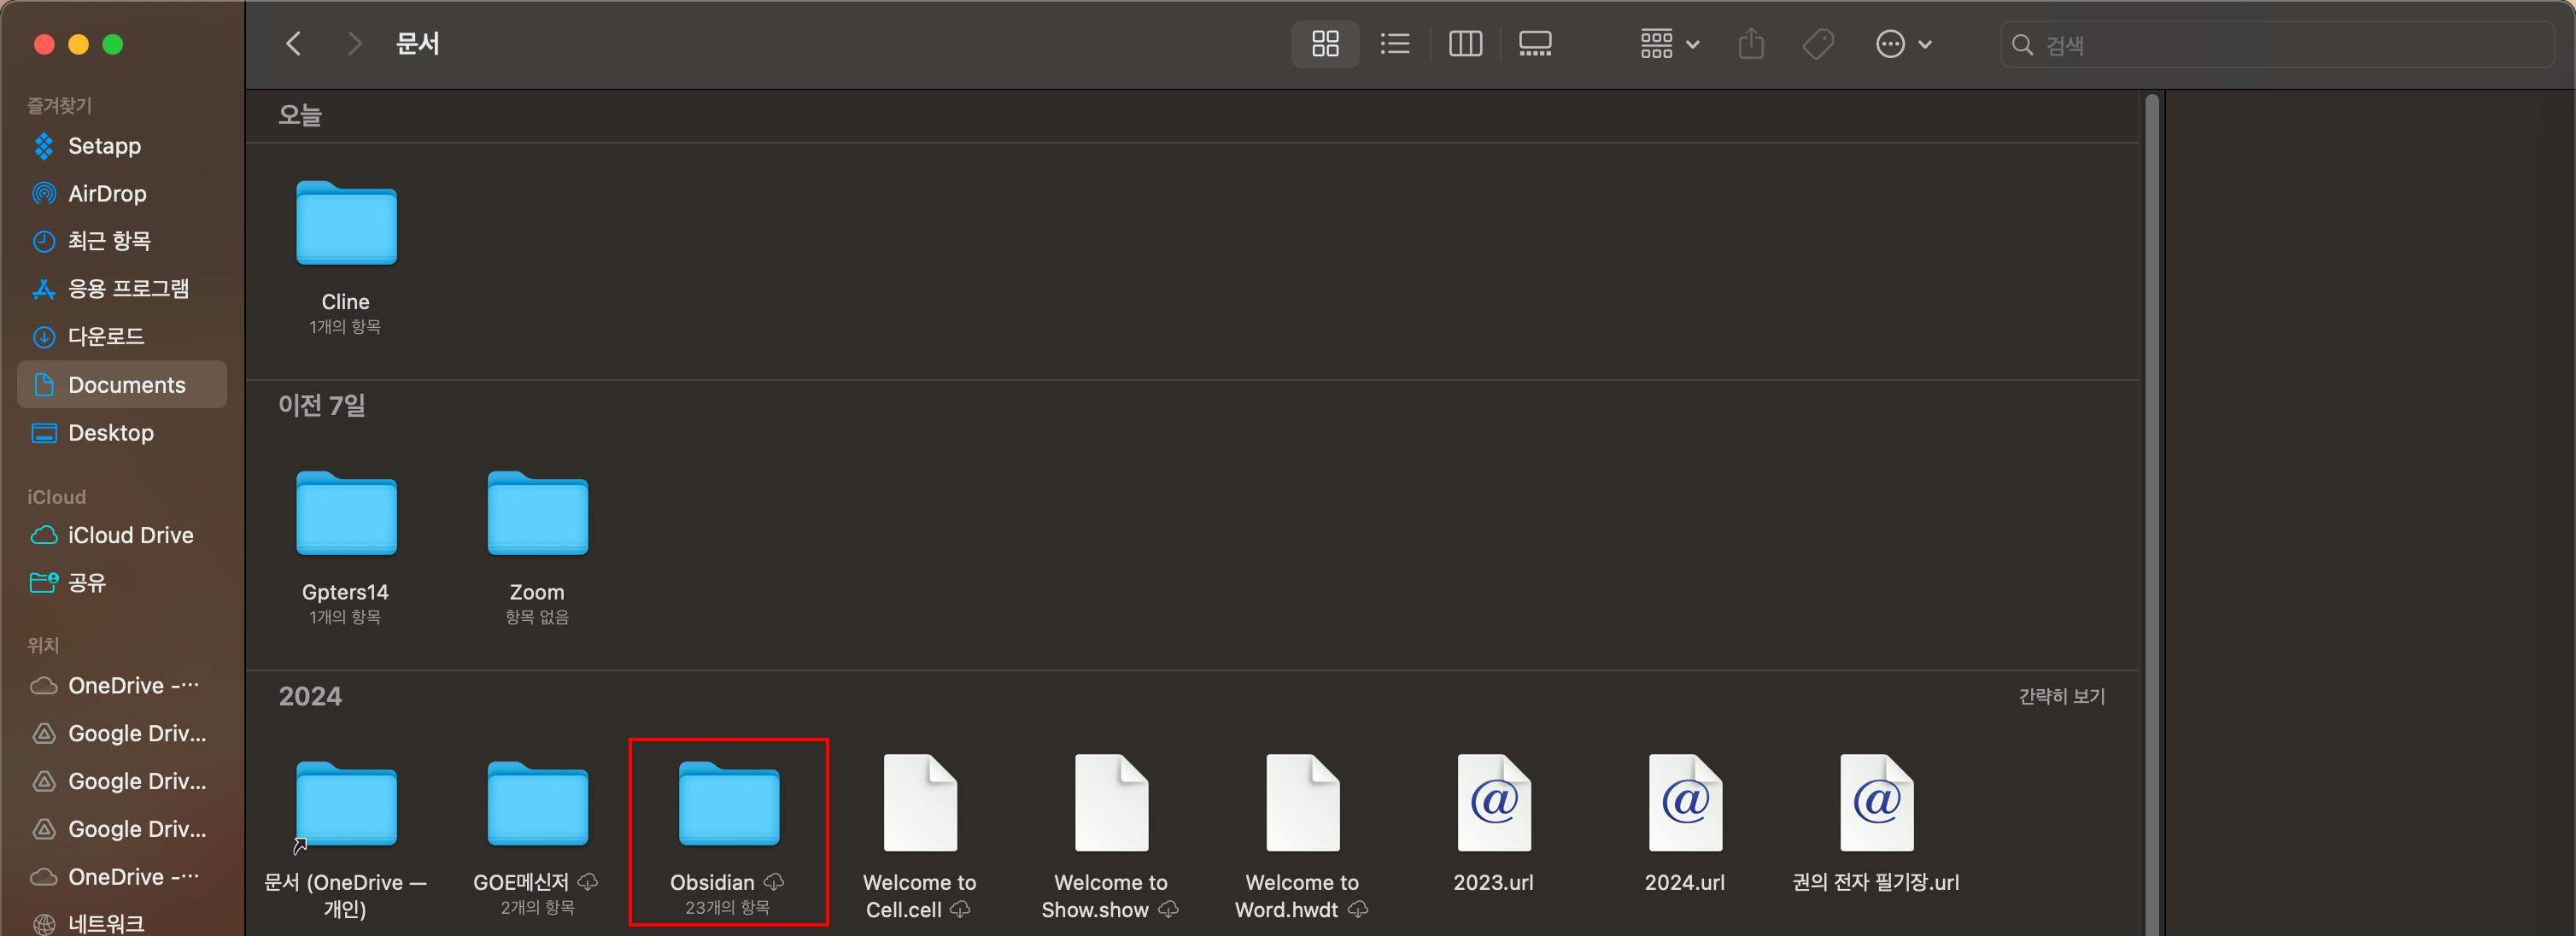This screenshot has height=936, width=2576.
Task: Switch to column view
Action: click(x=1465, y=44)
